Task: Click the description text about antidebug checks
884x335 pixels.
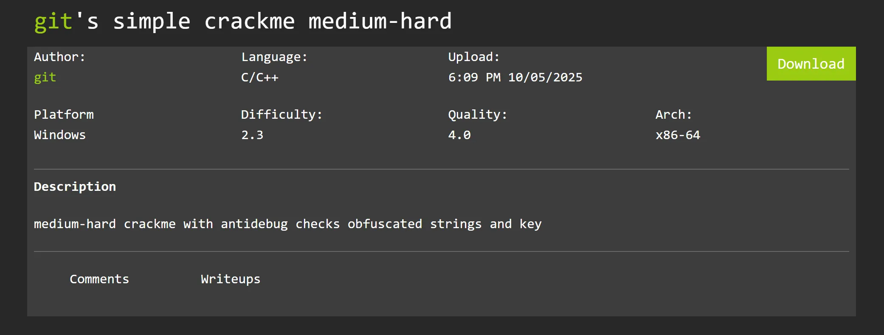Action: tap(287, 224)
